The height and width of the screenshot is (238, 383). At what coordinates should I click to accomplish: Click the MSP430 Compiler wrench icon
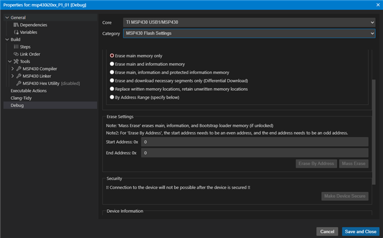tap(19, 69)
